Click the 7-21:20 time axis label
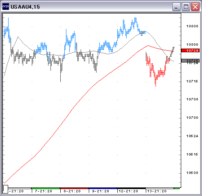The height and width of the screenshot is (196, 202). [x=44, y=191]
